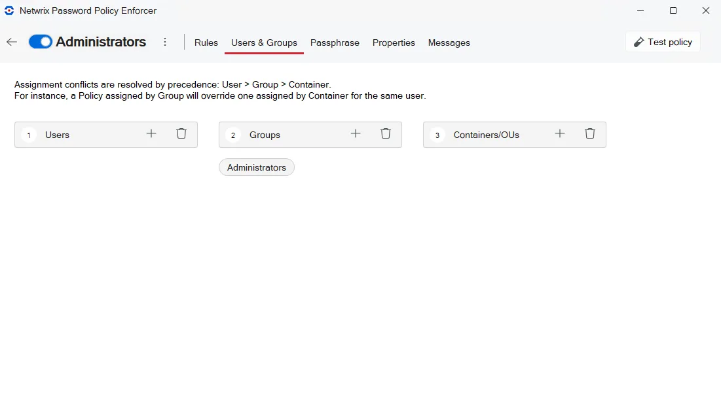Click the Test policy button

coord(663,42)
